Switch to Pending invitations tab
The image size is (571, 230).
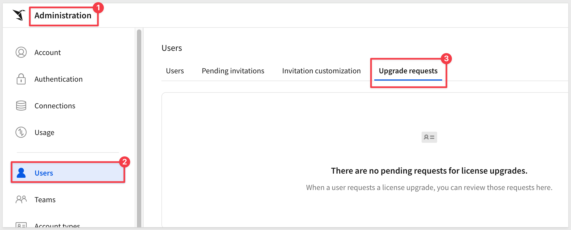coord(233,71)
